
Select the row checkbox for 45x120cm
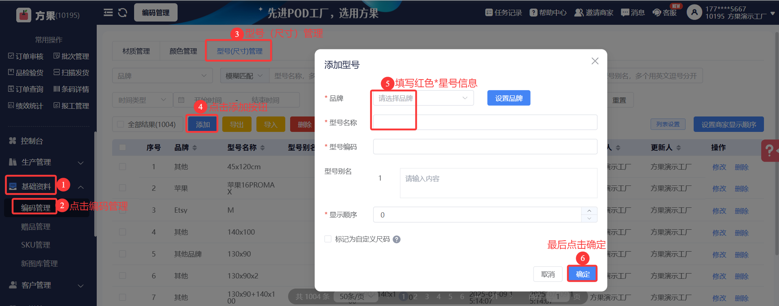[122, 166]
